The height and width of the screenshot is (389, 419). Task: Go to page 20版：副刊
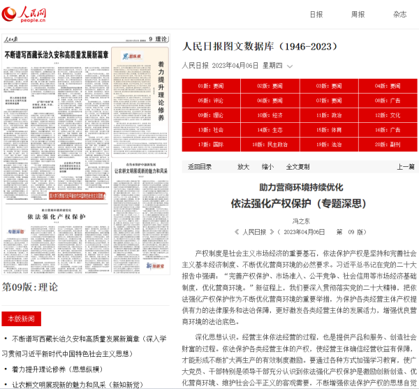pyautogui.click(x=388, y=145)
